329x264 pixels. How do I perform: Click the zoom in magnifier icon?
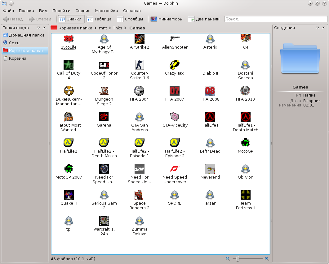click(x=267, y=259)
